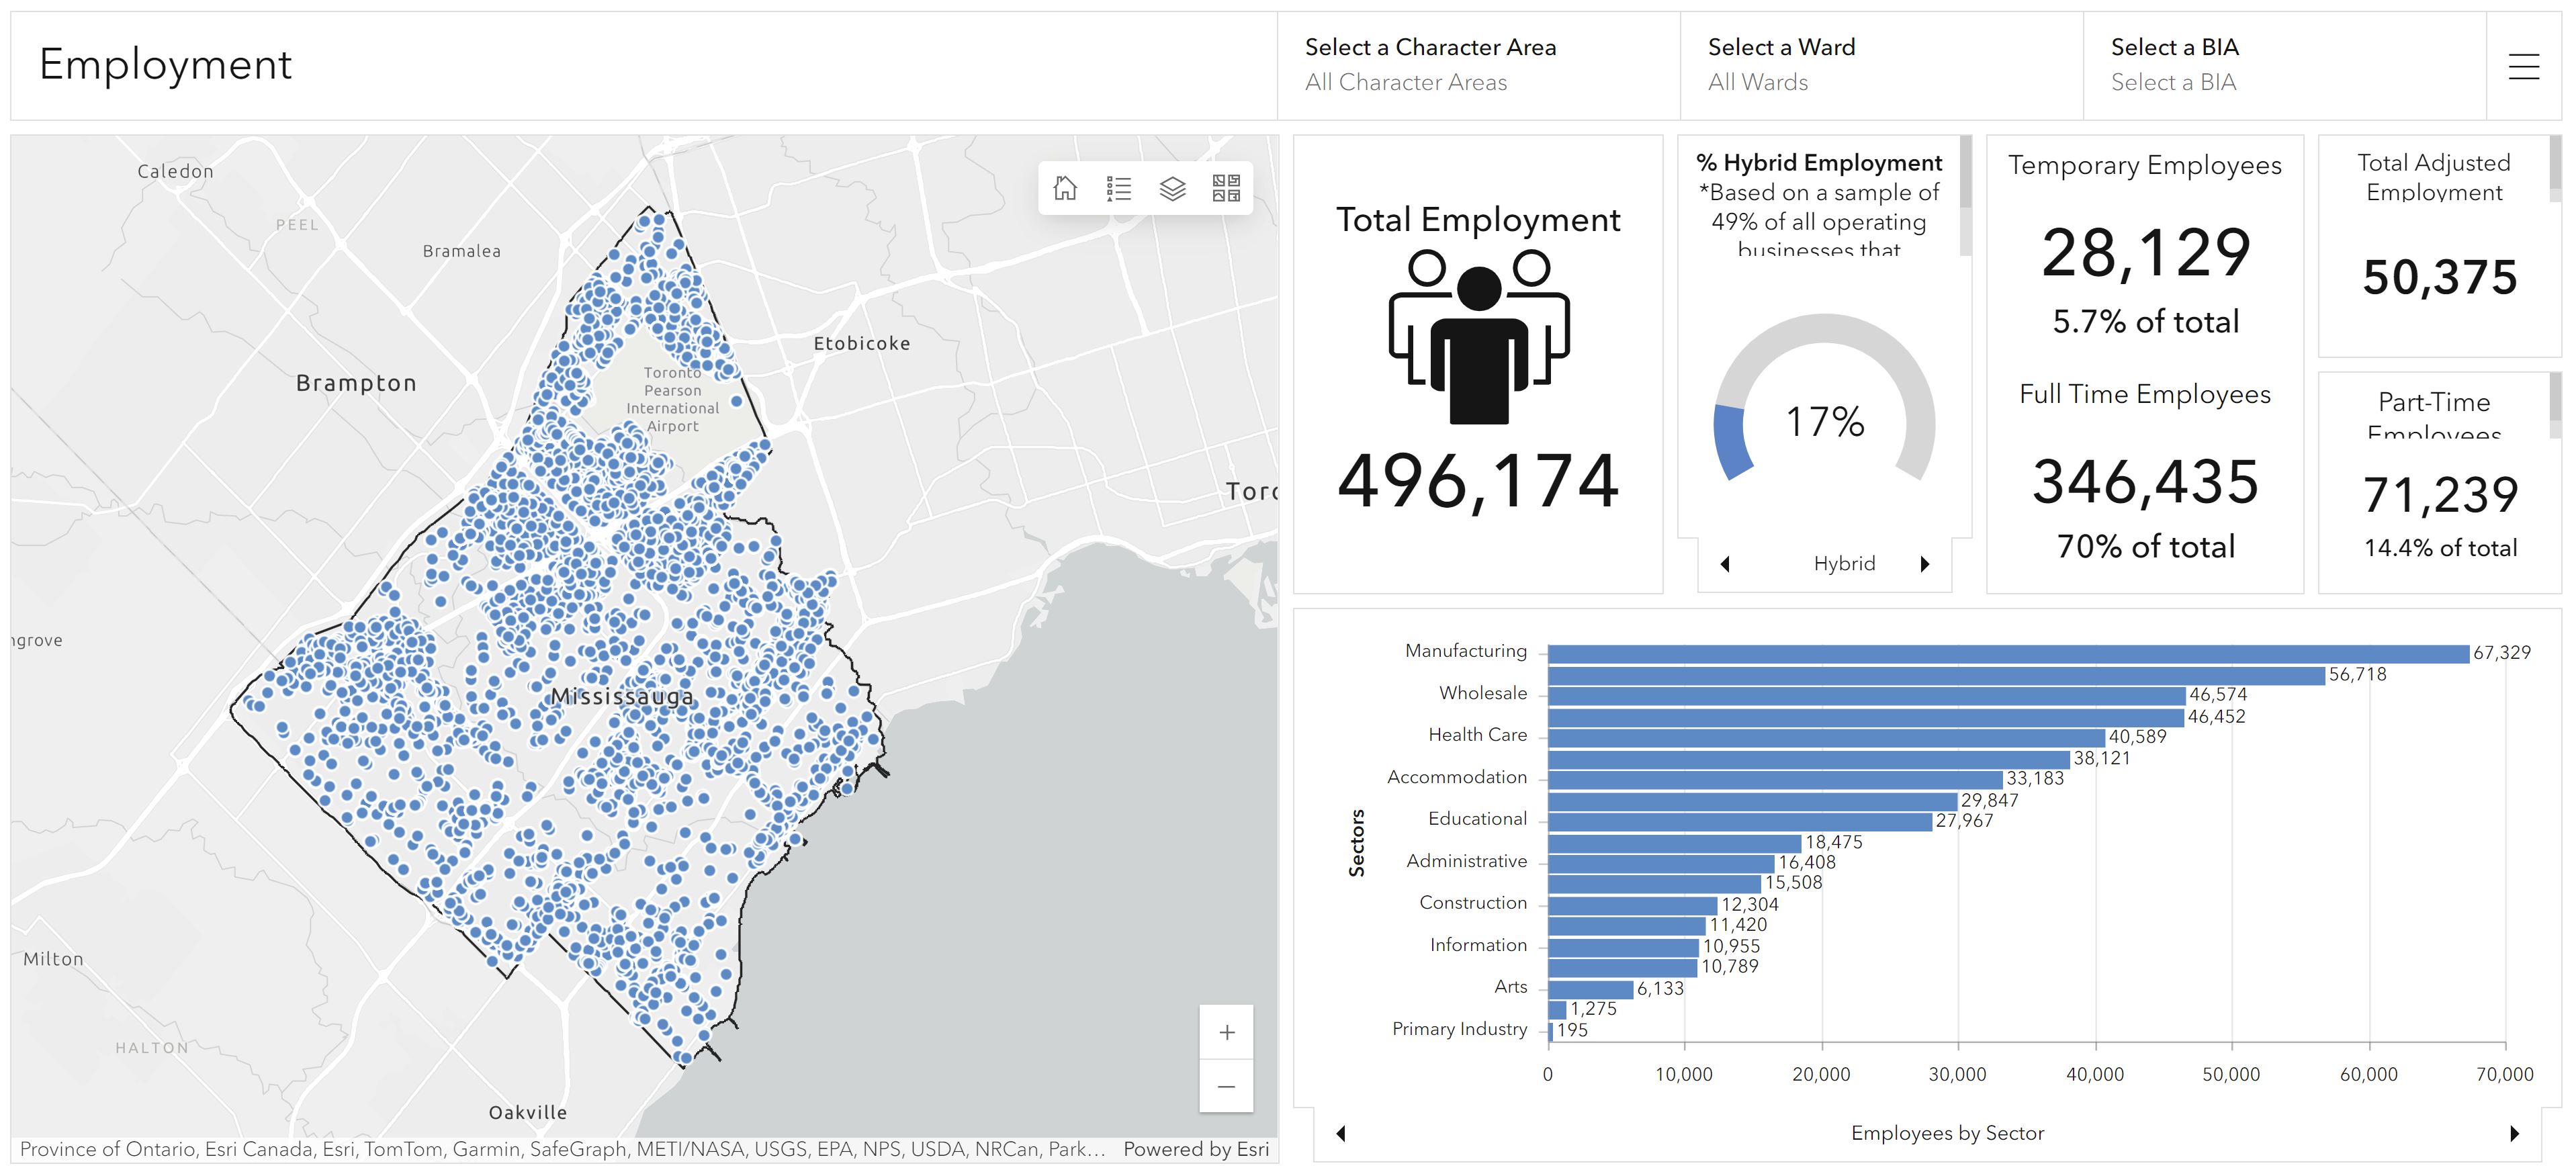Open the map Layers icon

click(x=1172, y=188)
